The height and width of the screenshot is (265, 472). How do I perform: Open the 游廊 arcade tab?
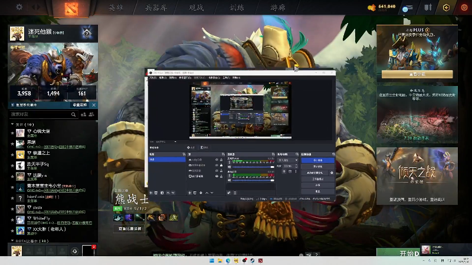pos(277,8)
